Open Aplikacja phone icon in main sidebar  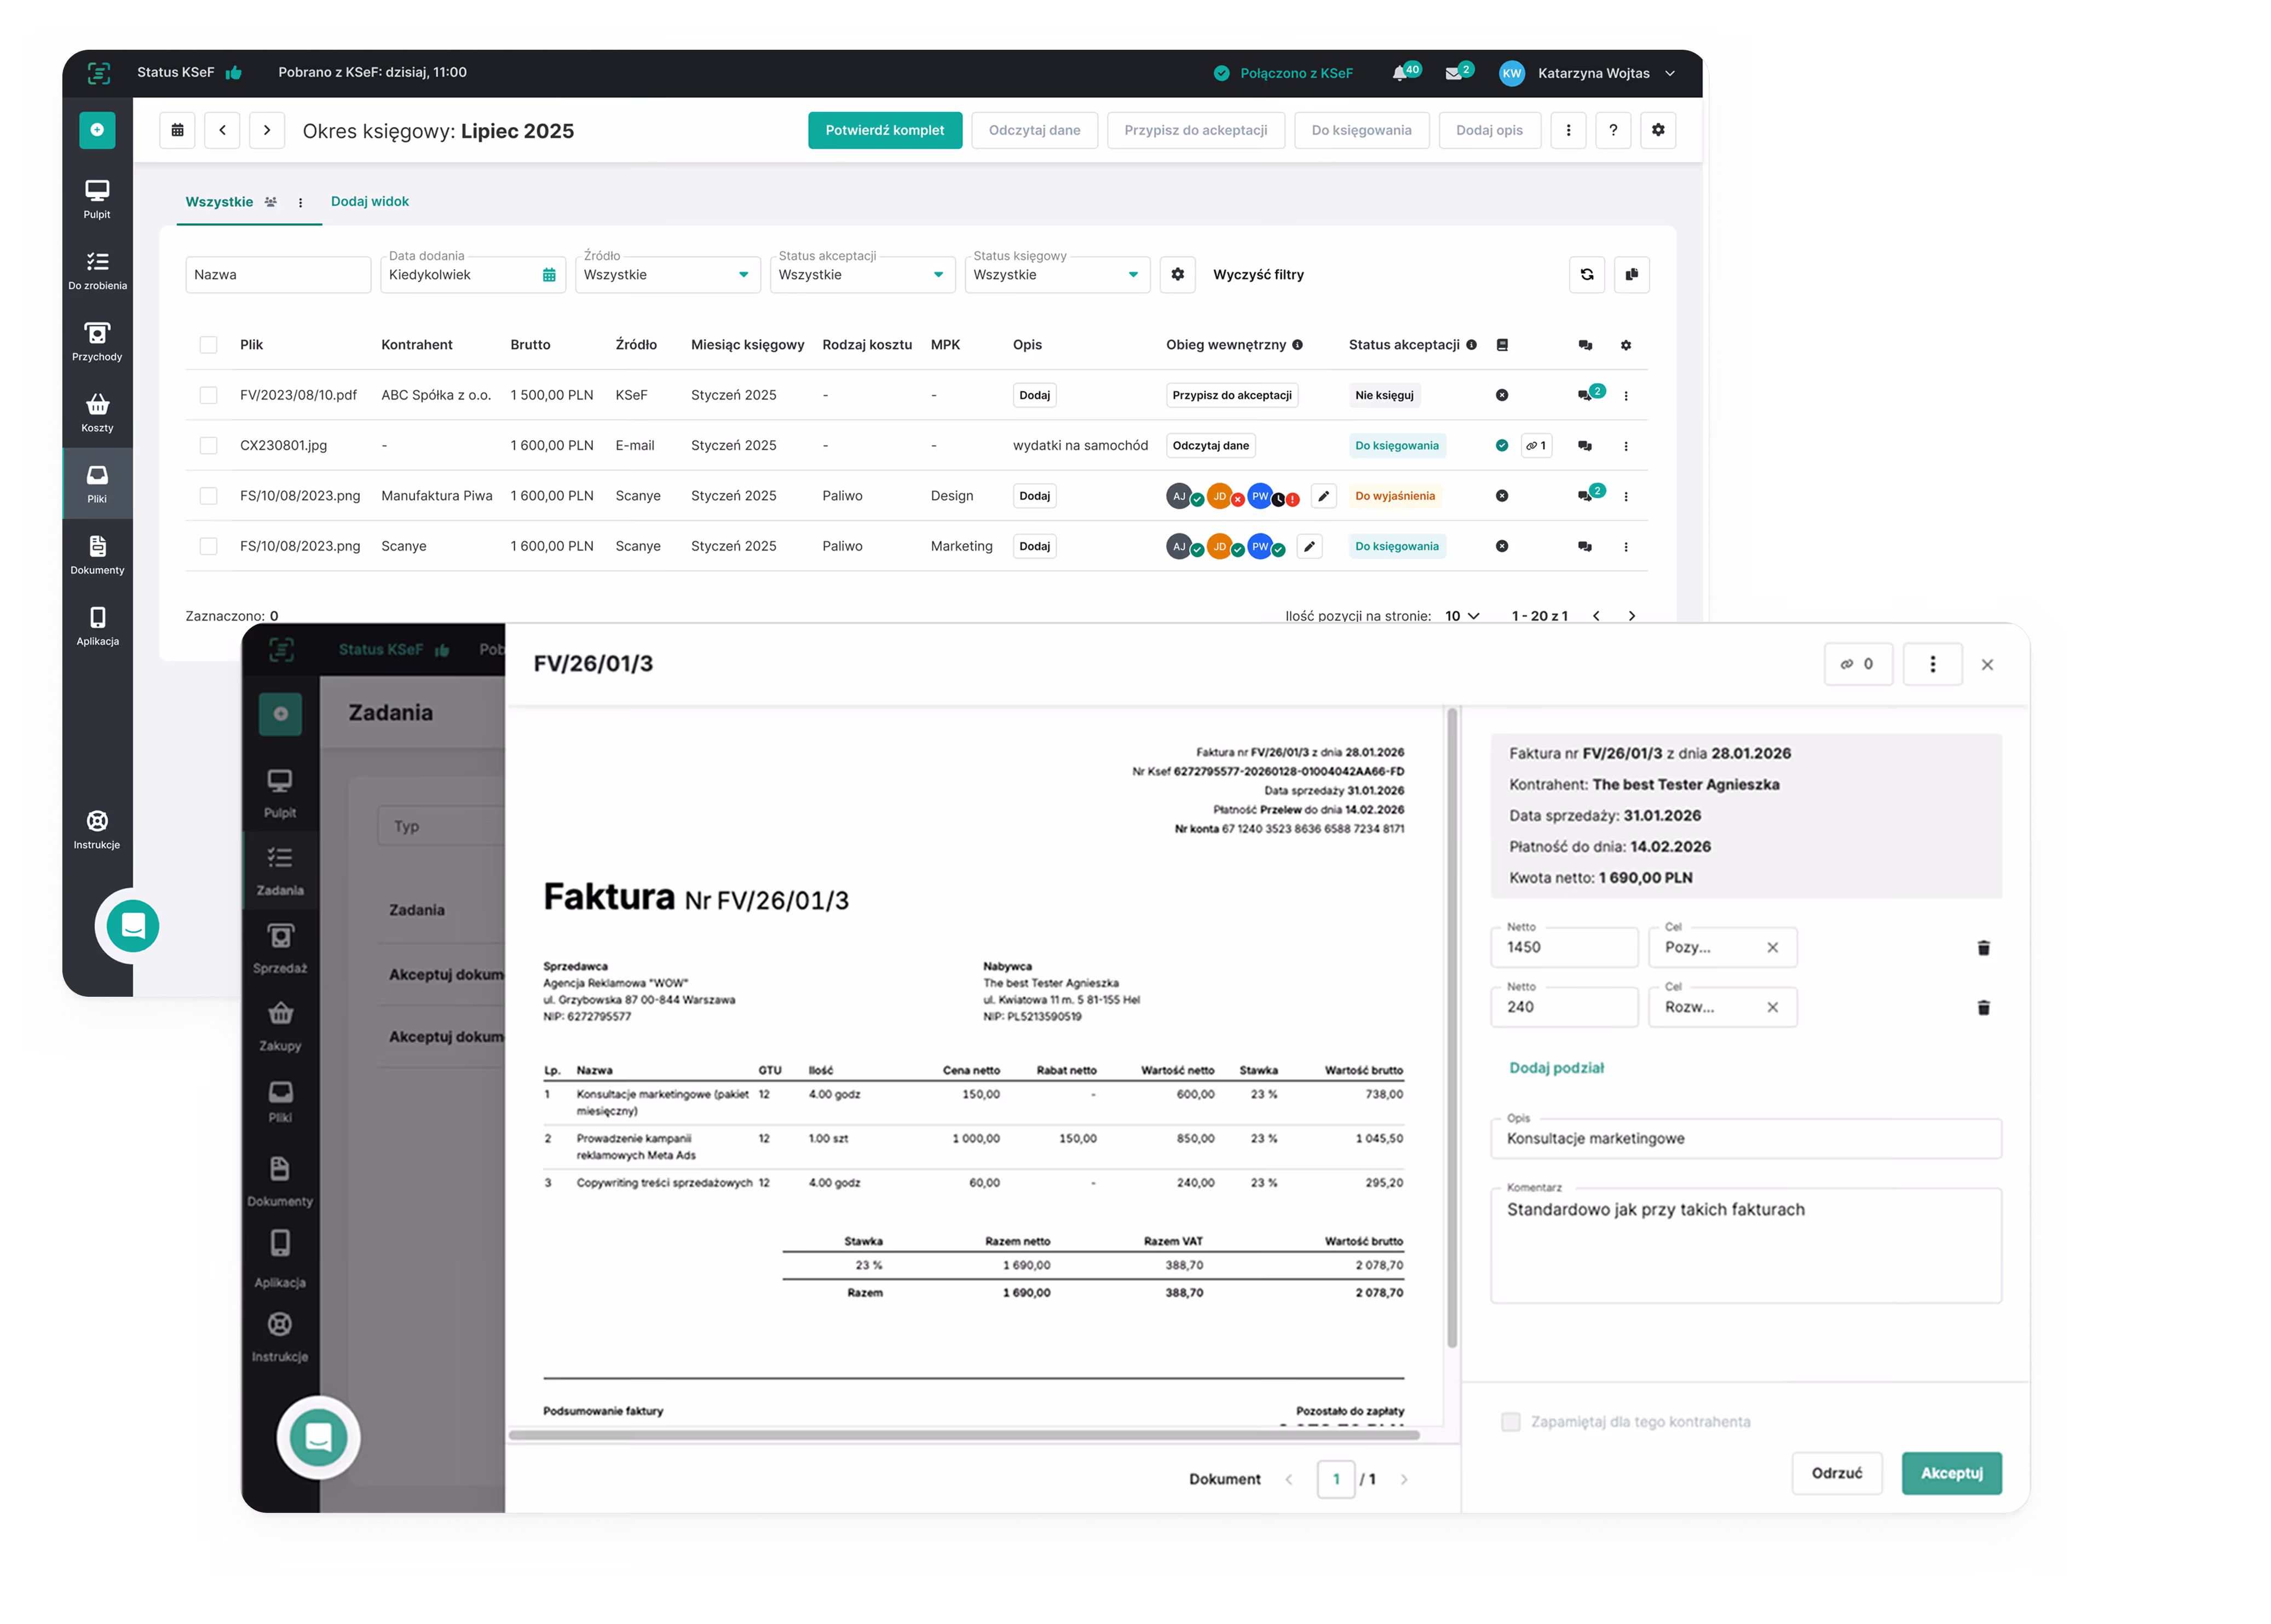point(97,626)
